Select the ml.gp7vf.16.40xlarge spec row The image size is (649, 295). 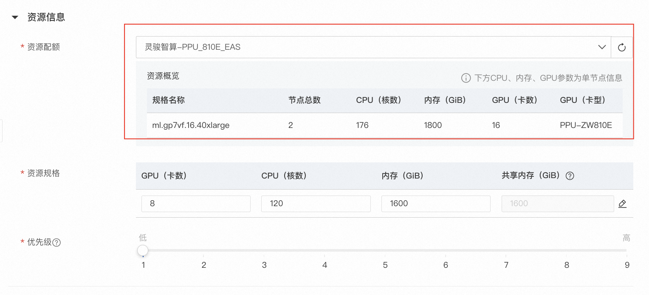tap(191, 125)
